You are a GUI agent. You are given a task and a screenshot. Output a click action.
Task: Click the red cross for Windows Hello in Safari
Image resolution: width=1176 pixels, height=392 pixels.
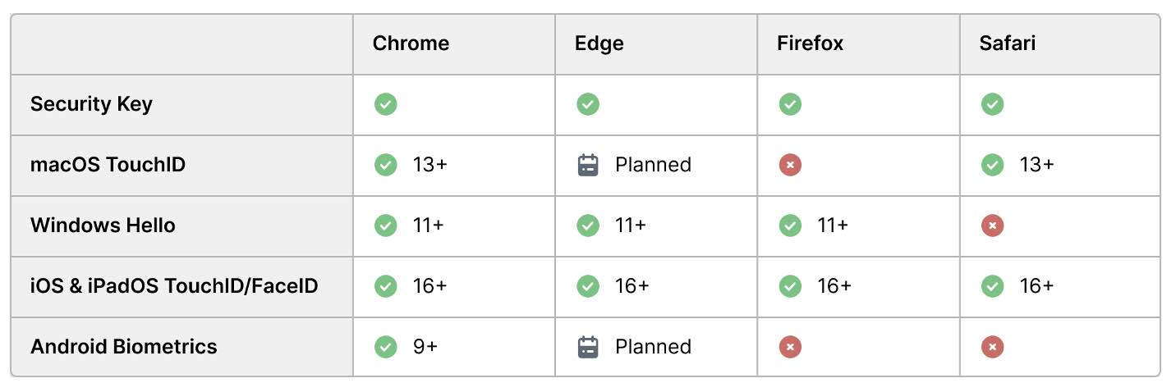(992, 226)
